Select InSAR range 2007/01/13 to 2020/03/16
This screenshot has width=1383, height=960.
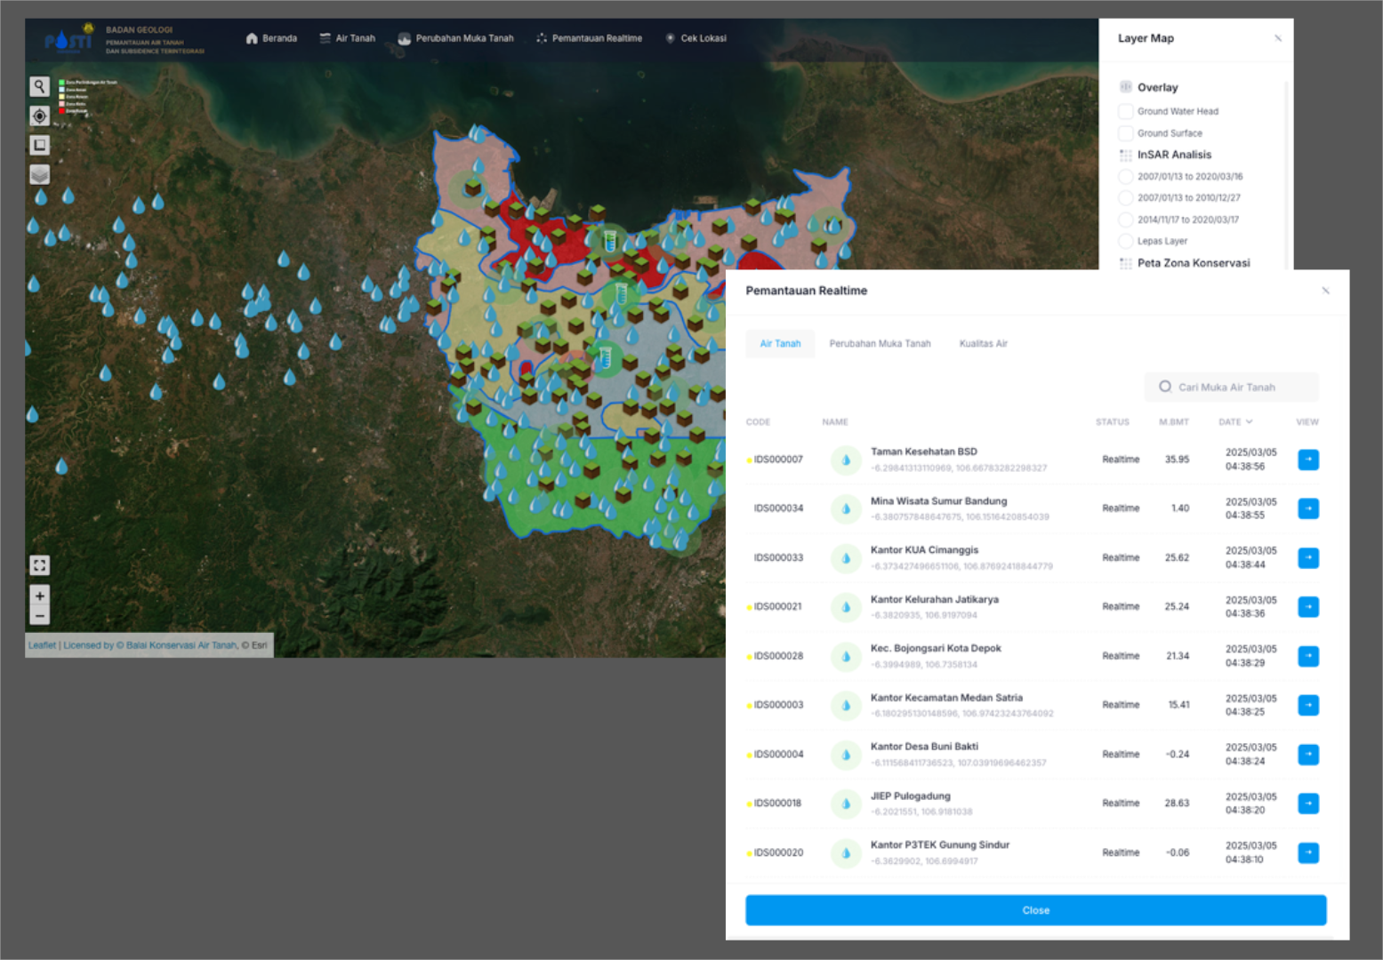(1126, 177)
